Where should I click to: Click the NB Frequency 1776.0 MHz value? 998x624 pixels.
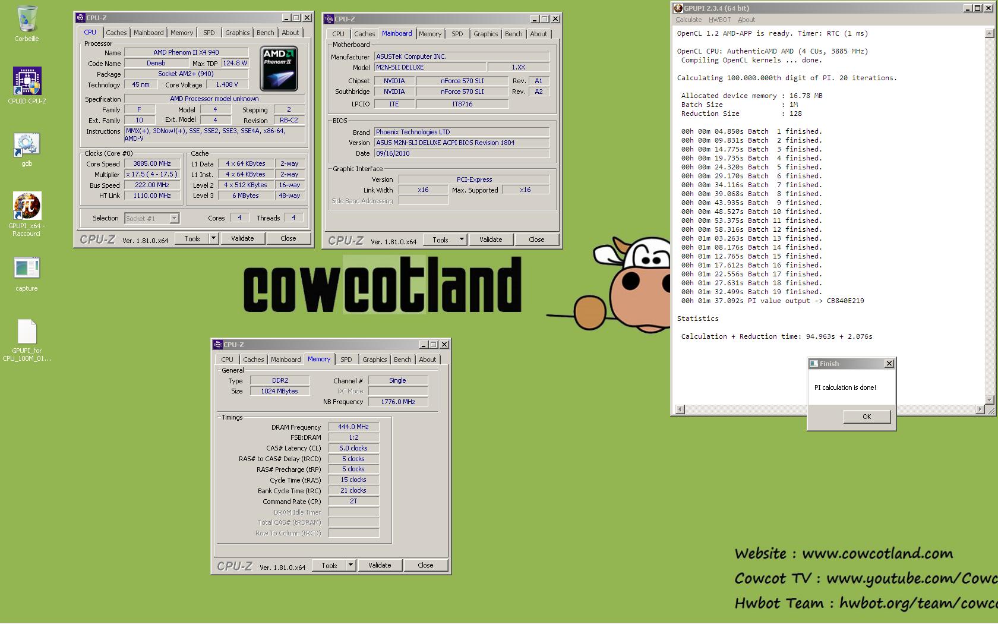[398, 402]
